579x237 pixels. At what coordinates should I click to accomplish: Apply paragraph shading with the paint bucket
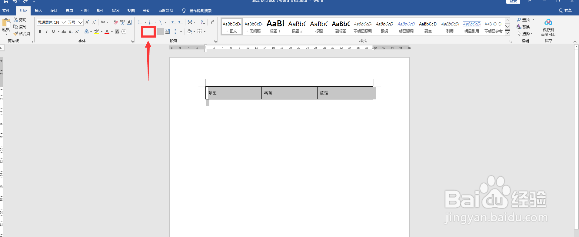pyautogui.click(x=189, y=32)
